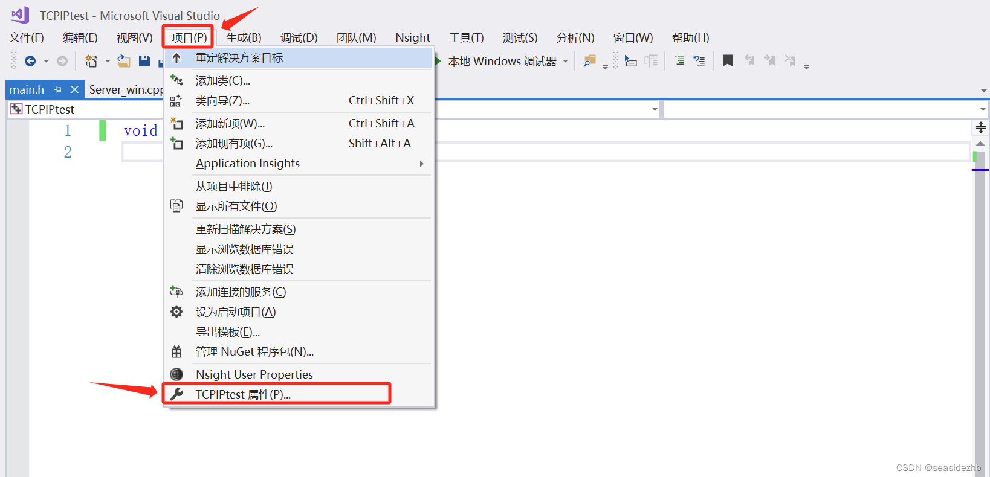Viewport: 990px width, 477px height.
Task: Open the 文件(F) menu
Action: pyautogui.click(x=27, y=38)
